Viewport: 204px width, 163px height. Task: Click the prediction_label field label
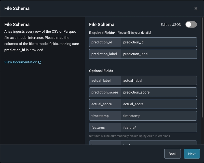104,54
